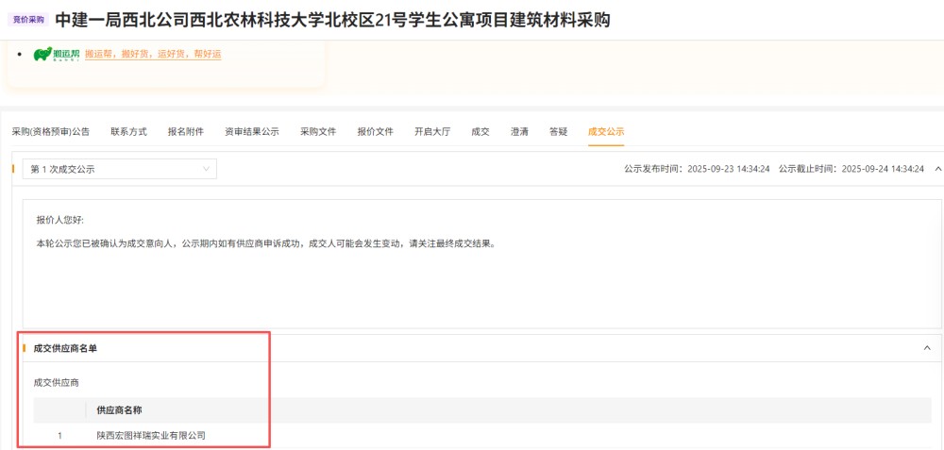This screenshot has height=450, width=944.
Task: Click the 成交供应商 label
Action: (x=56, y=382)
